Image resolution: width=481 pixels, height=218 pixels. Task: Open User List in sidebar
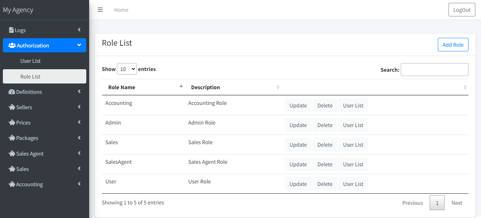[x=30, y=61]
